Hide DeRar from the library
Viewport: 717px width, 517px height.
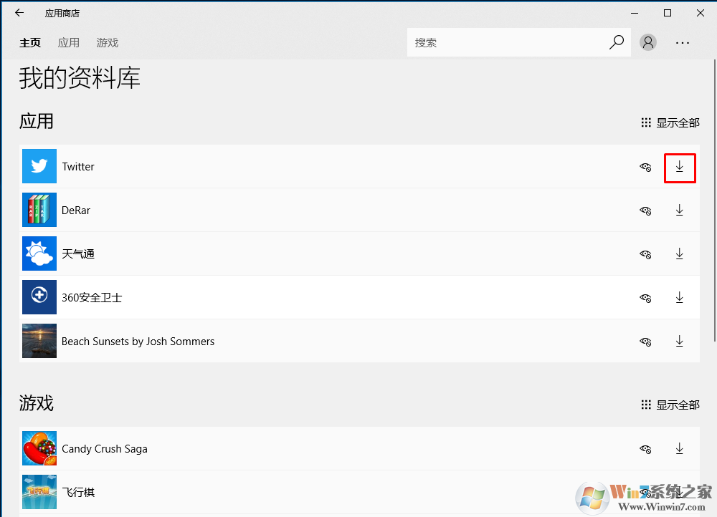pyautogui.click(x=645, y=211)
